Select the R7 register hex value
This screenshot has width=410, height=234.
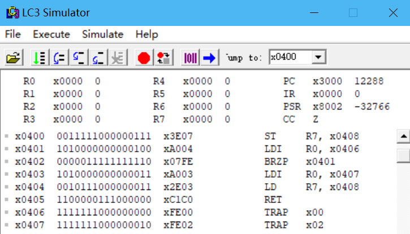point(198,120)
